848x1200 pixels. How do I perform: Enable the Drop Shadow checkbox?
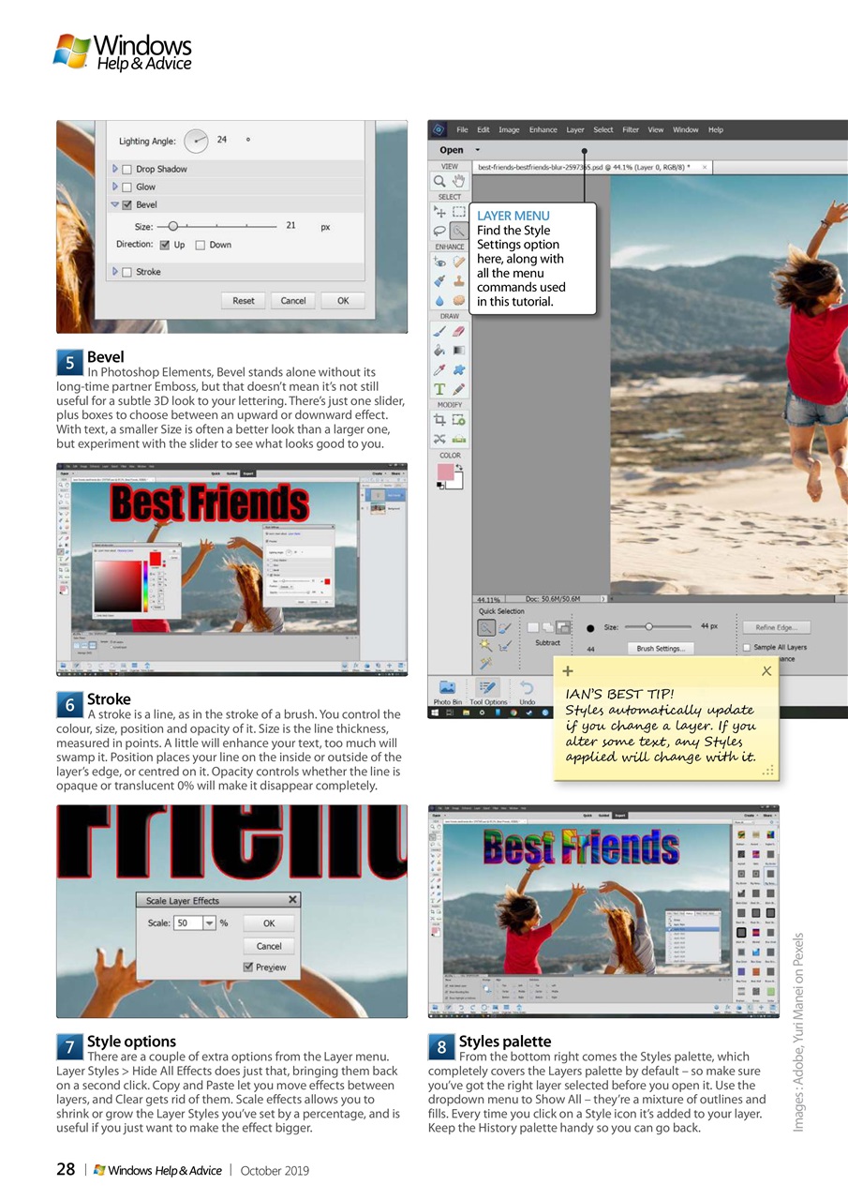[x=125, y=170]
